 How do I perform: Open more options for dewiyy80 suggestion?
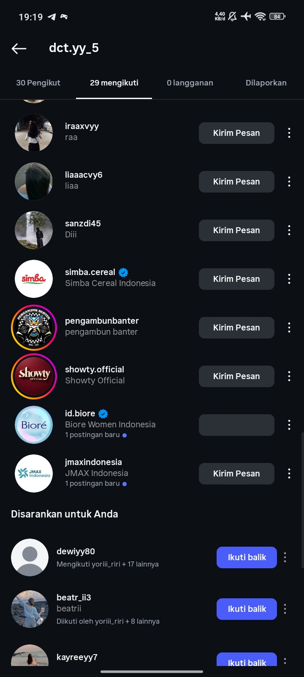coord(285,557)
